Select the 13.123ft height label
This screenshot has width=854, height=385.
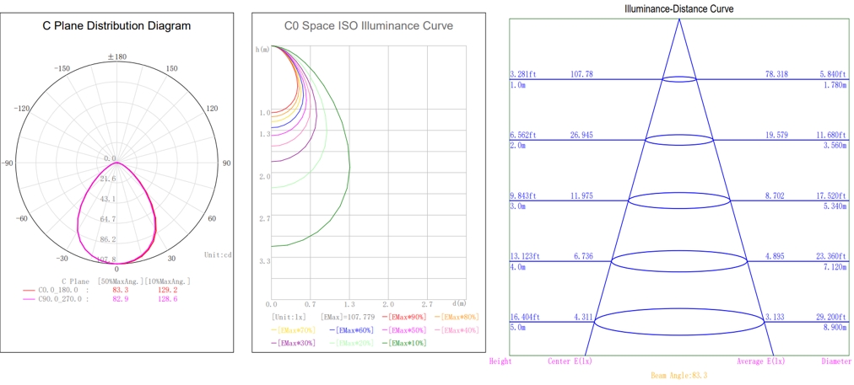(x=525, y=256)
